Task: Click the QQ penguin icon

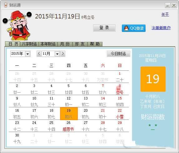Action: (x=126, y=28)
